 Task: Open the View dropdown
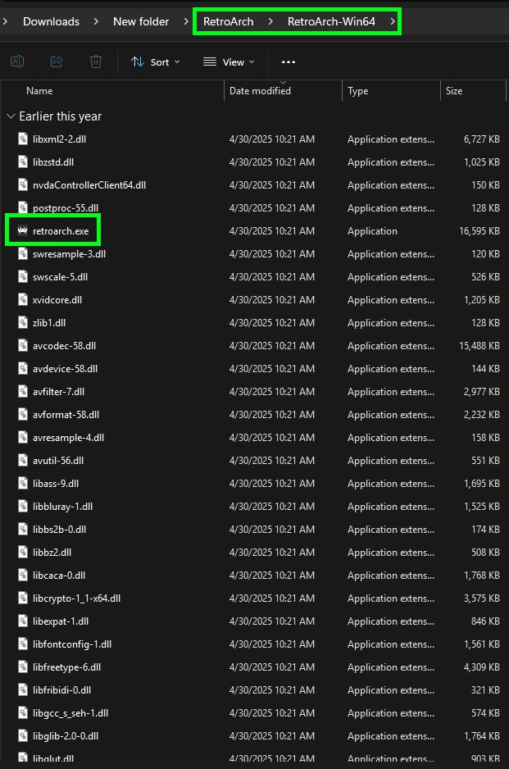click(229, 61)
